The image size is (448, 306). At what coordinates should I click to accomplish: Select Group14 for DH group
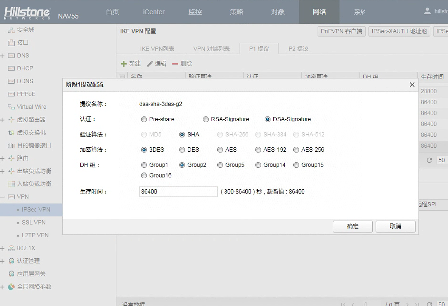pyautogui.click(x=258, y=165)
